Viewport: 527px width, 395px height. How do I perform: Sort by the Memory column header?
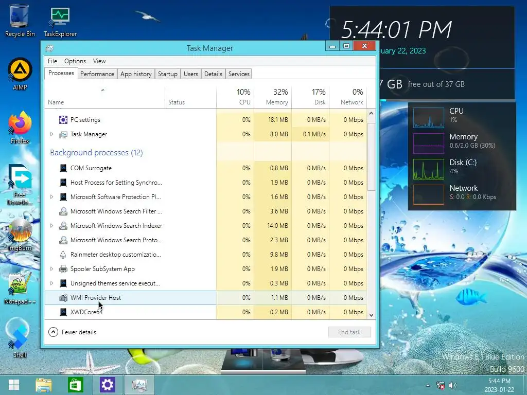[x=273, y=97]
